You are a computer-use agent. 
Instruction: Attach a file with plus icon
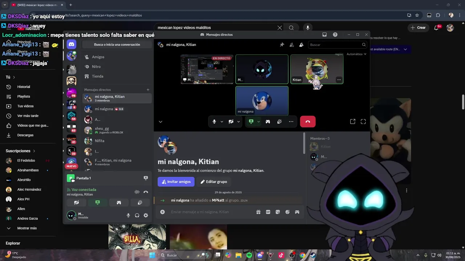162,212
